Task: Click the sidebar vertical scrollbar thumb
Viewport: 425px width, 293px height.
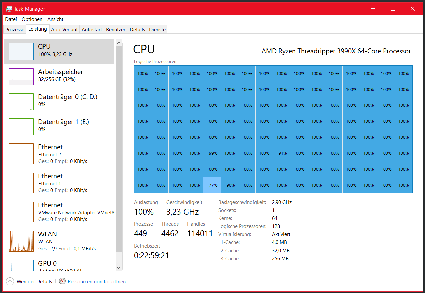Action: (x=119, y=149)
